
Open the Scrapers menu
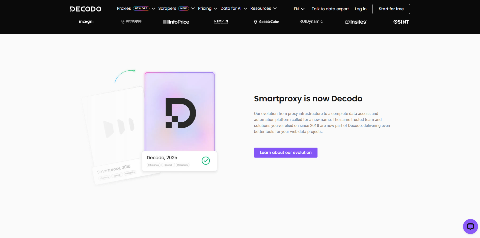[167, 8]
